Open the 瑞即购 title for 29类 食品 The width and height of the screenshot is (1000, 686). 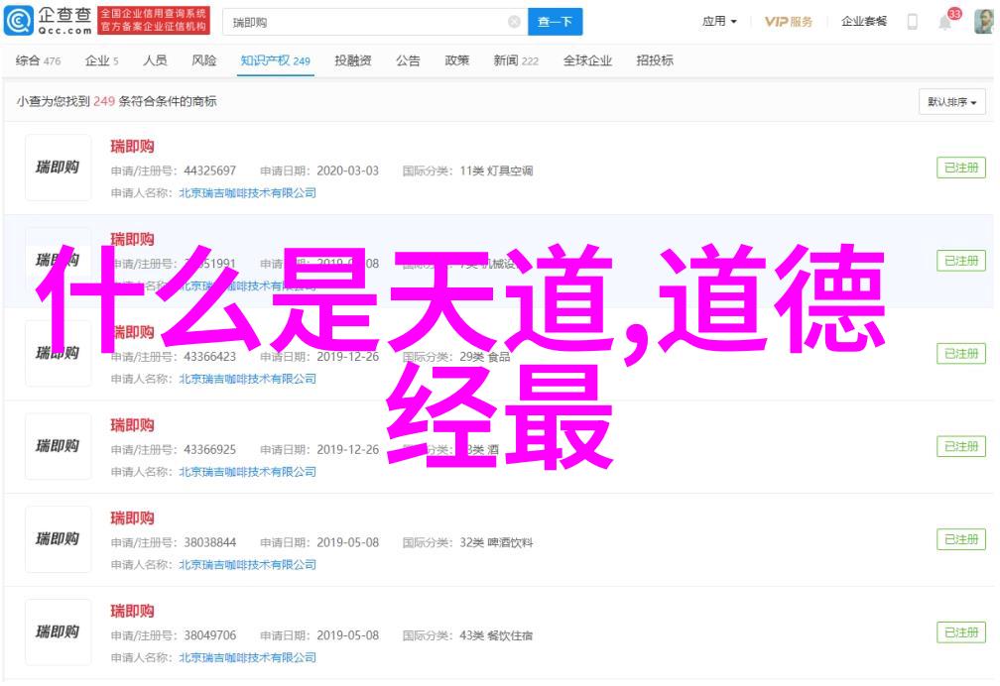point(132,333)
